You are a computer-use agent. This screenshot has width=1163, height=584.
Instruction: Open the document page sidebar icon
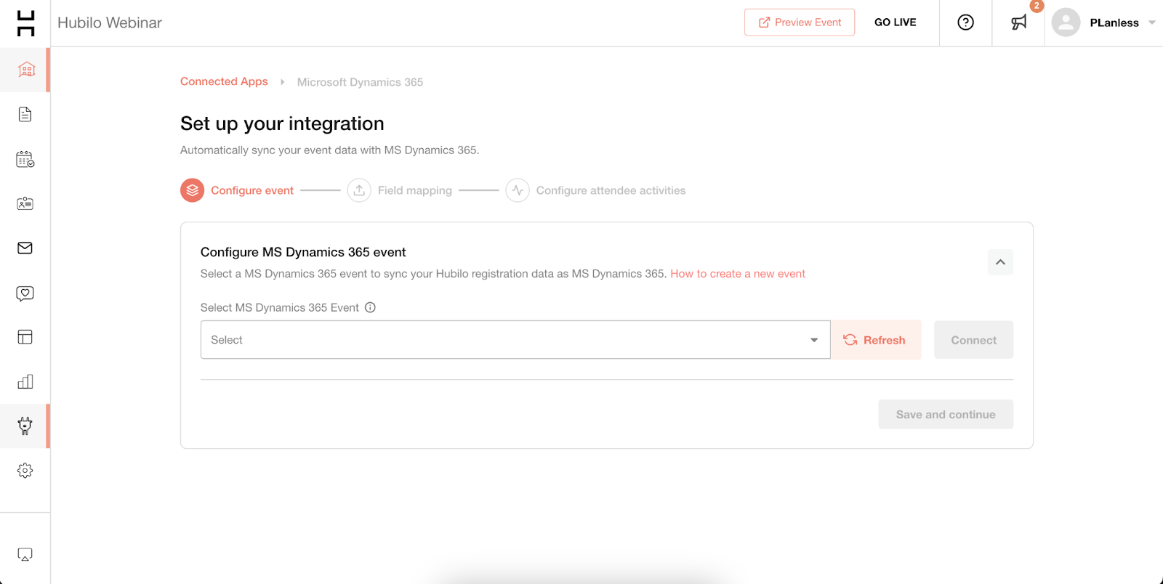tap(25, 114)
